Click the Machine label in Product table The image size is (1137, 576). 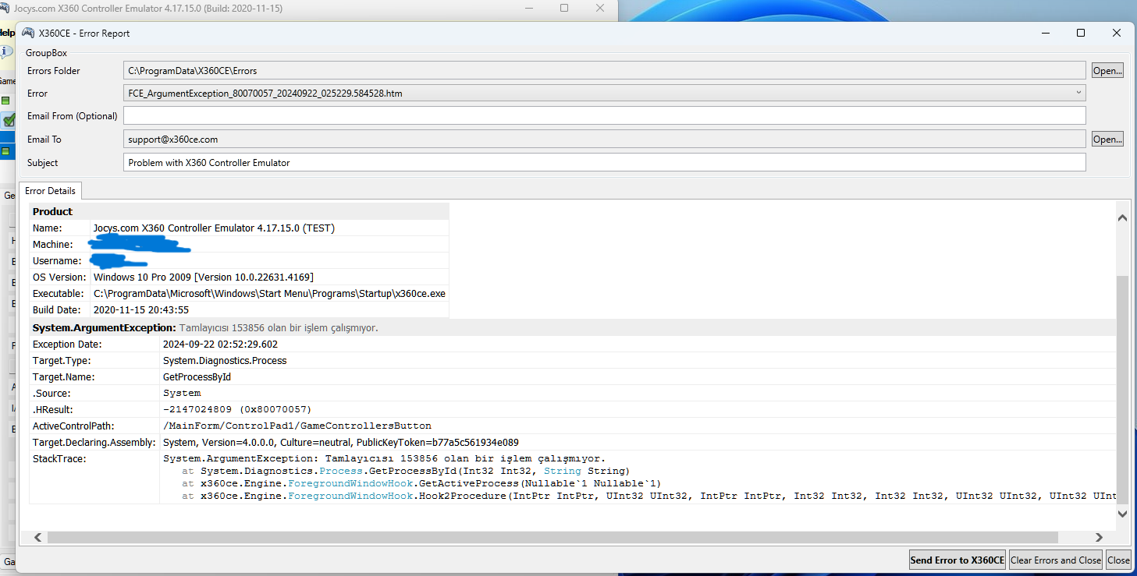pos(53,244)
